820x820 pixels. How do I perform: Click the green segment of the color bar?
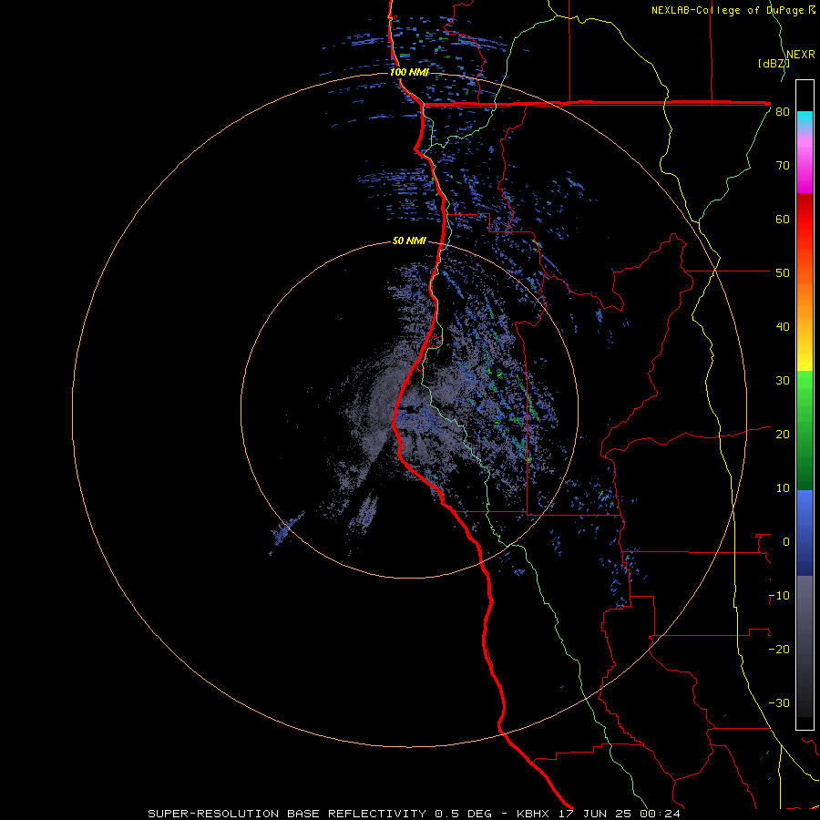(x=805, y=430)
